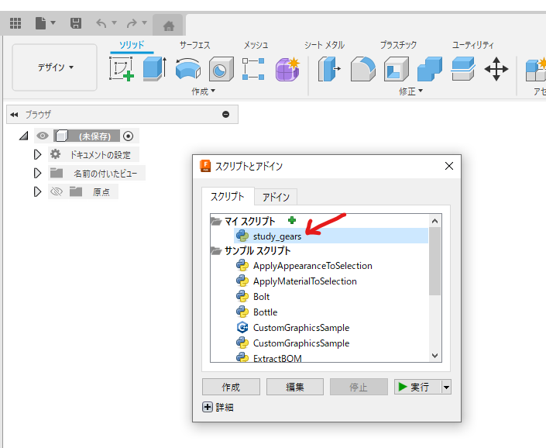546x448 pixels.
Task: Click the 実行 run button
Action: (x=416, y=387)
